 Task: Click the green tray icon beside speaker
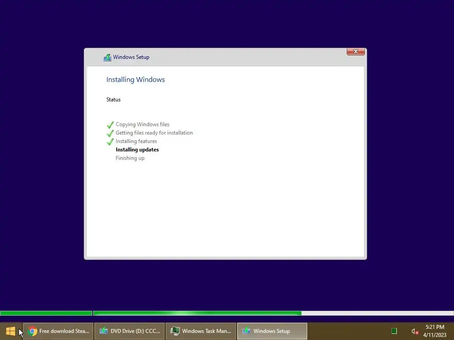394,331
